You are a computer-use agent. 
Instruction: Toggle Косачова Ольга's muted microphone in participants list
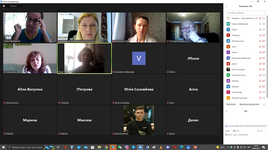(260, 75)
